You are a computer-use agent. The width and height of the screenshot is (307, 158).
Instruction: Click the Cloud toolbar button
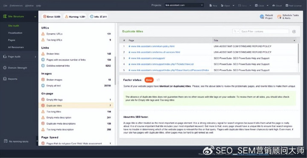277,6
